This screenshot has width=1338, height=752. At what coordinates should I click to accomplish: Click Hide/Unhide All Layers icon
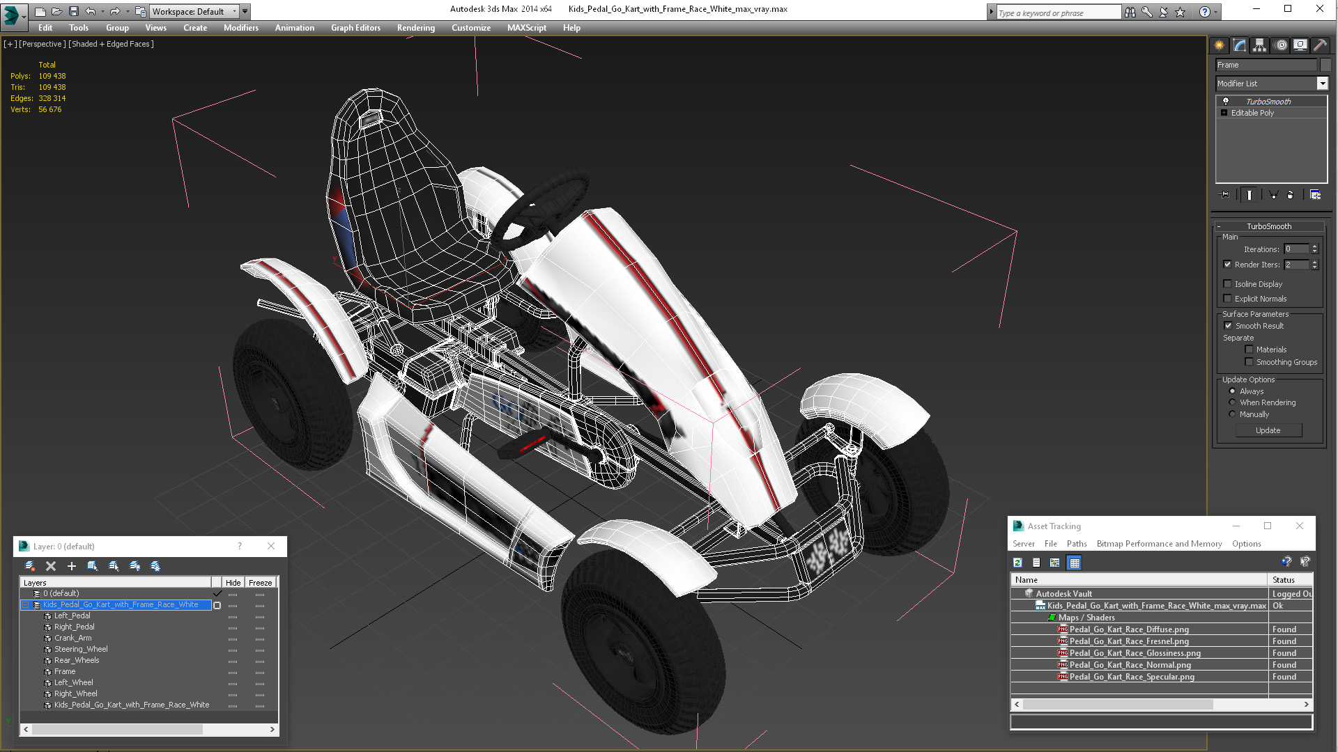point(134,566)
